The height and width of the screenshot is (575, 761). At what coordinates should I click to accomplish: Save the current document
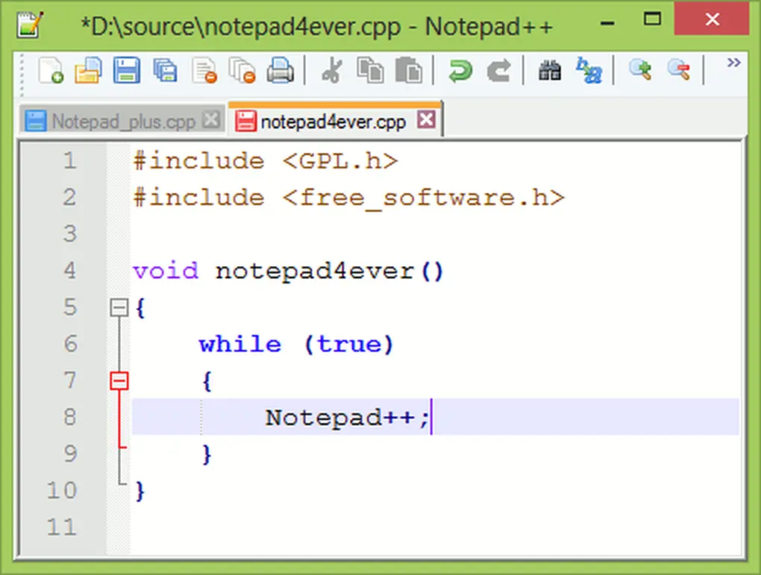pyautogui.click(x=125, y=69)
